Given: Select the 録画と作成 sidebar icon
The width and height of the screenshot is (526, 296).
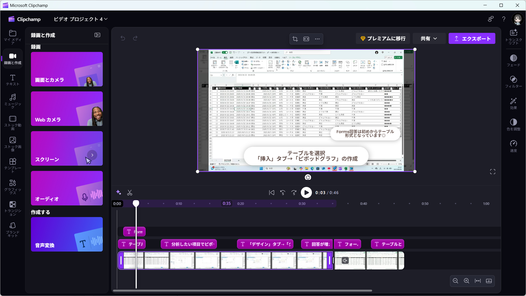Looking at the screenshot, I should coord(13,59).
